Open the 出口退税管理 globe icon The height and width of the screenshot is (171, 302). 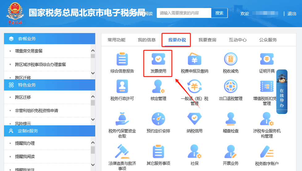(x=231, y=86)
